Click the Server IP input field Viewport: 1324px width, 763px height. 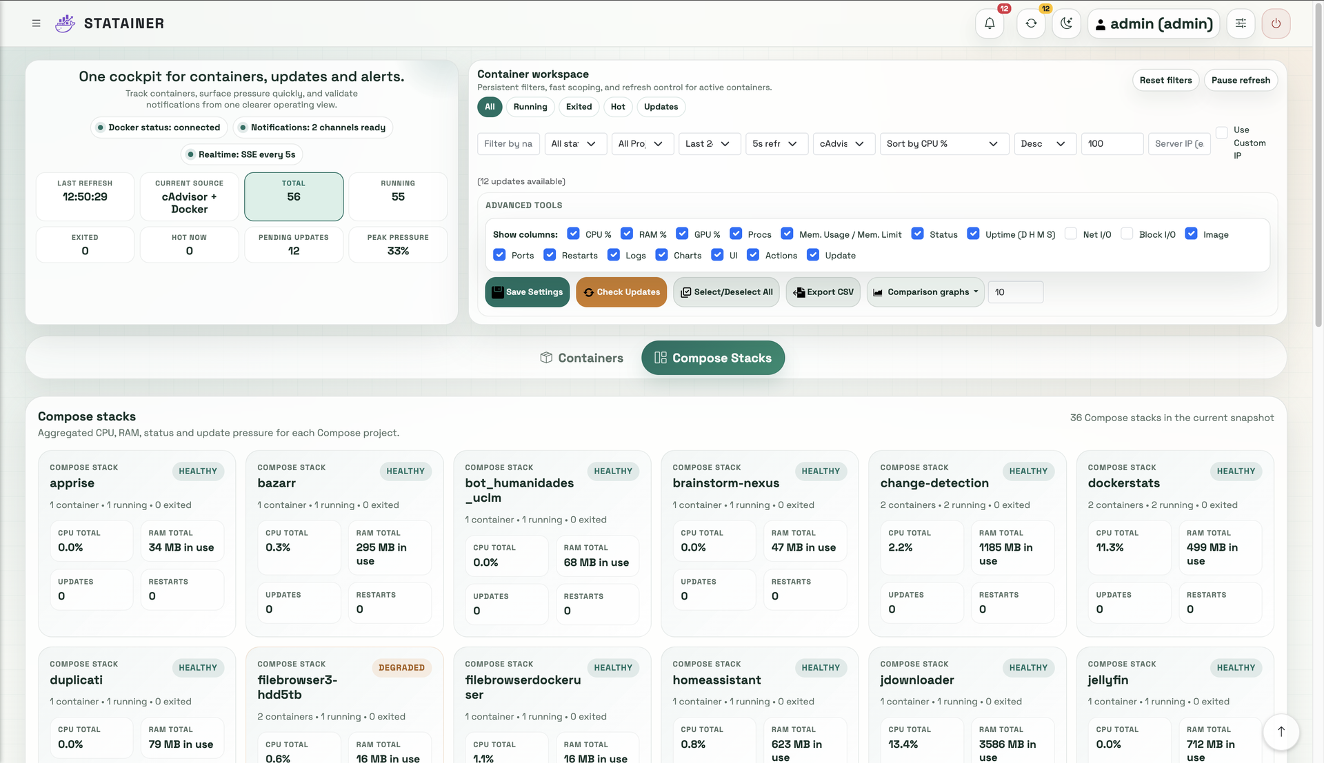(1179, 143)
